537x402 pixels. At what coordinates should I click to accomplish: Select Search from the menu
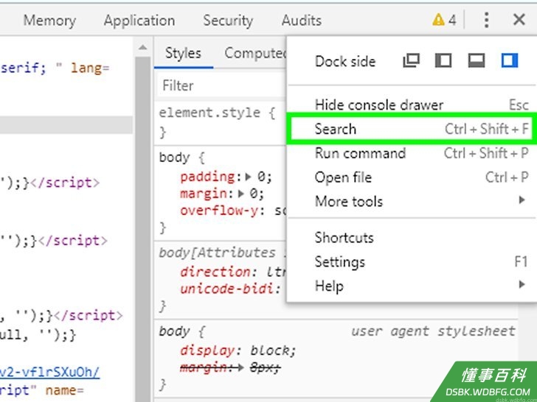coord(411,129)
